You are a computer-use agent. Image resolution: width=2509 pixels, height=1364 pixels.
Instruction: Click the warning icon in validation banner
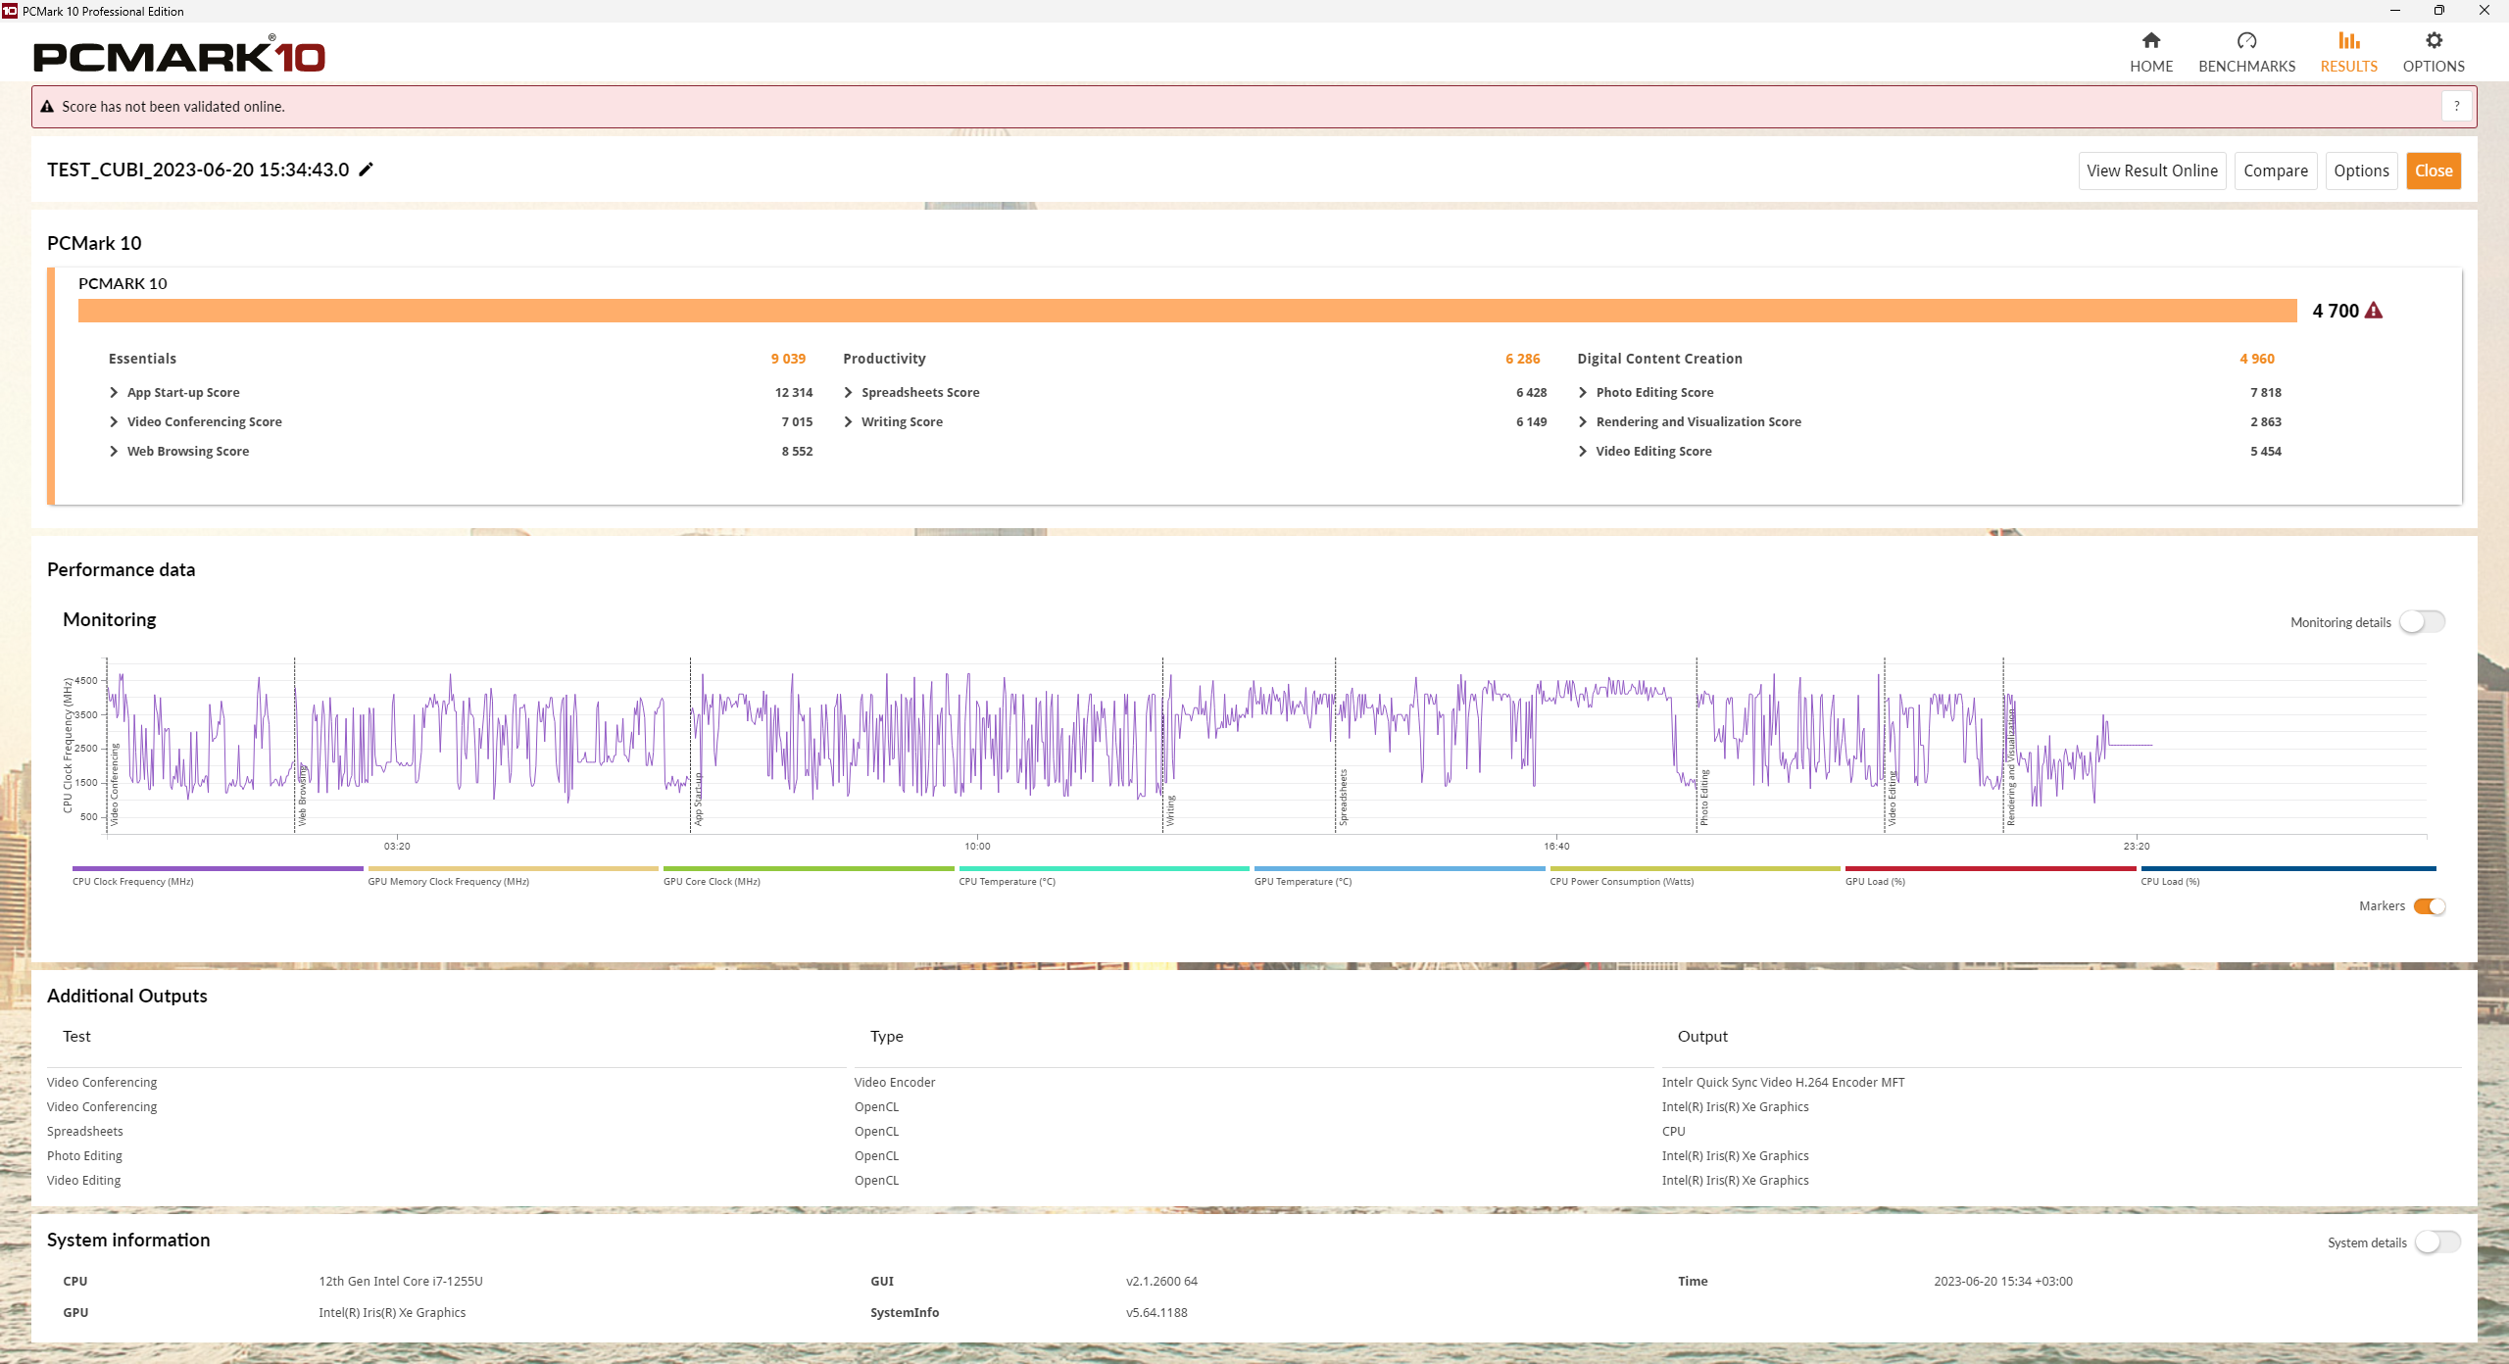point(47,107)
